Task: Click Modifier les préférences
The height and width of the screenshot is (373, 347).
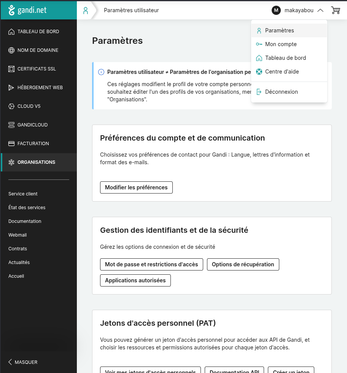Action: point(136,187)
